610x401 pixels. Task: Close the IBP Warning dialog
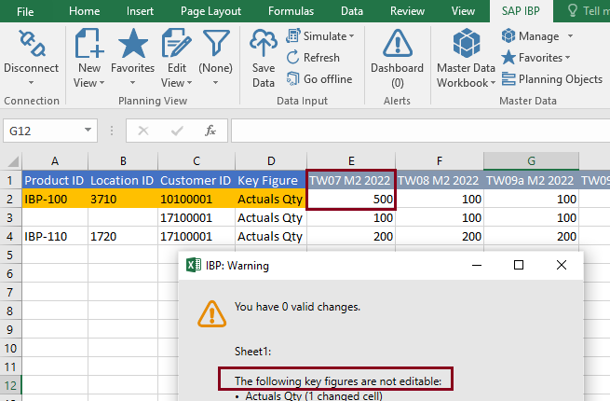click(x=562, y=265)
